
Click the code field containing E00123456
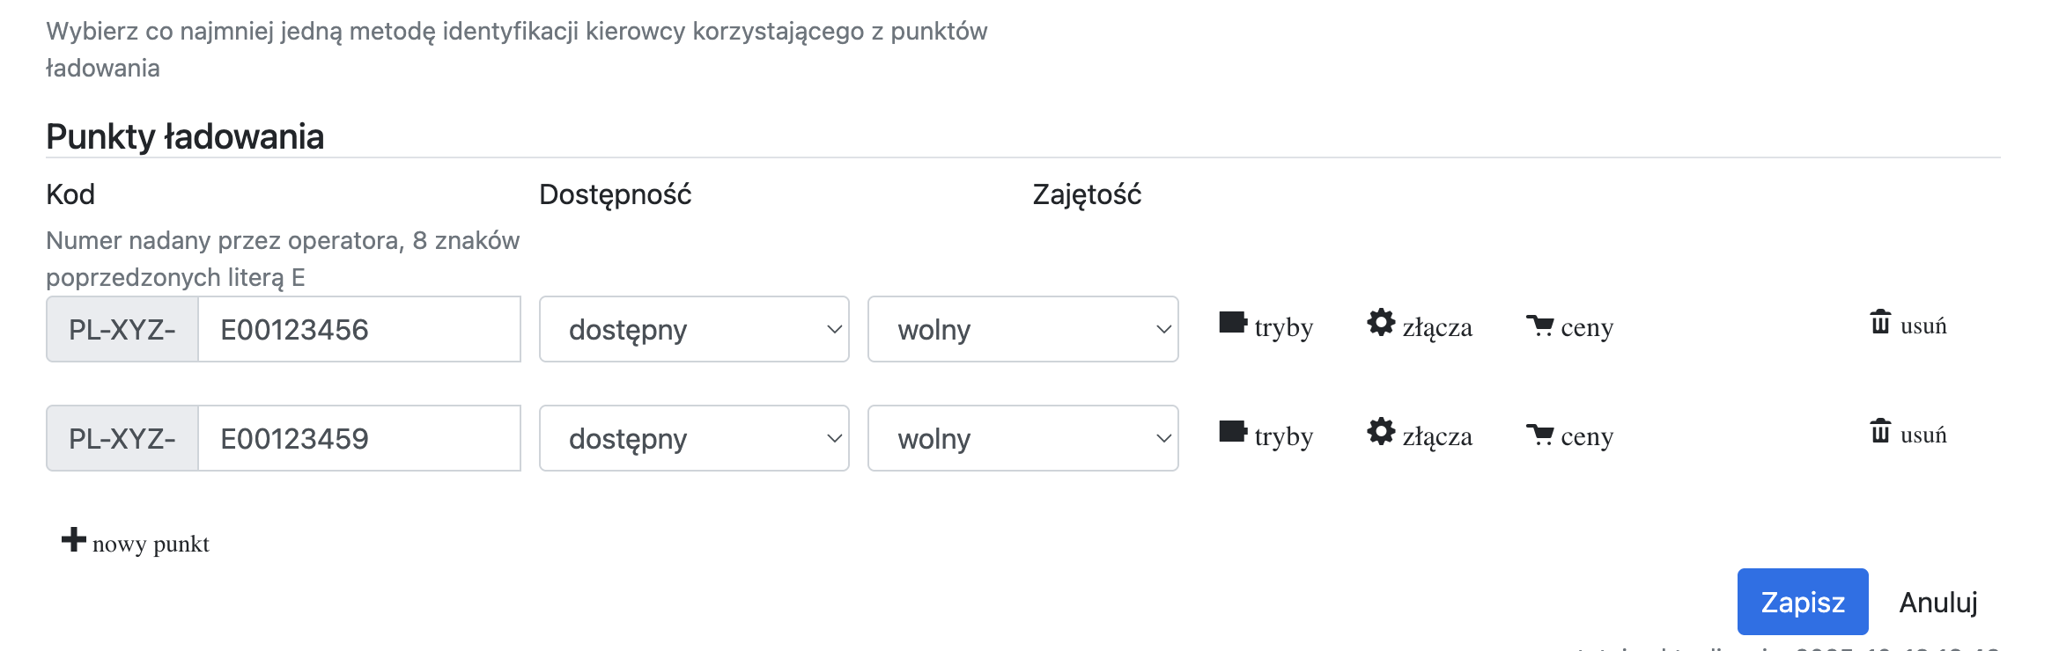tap(358, 329)
